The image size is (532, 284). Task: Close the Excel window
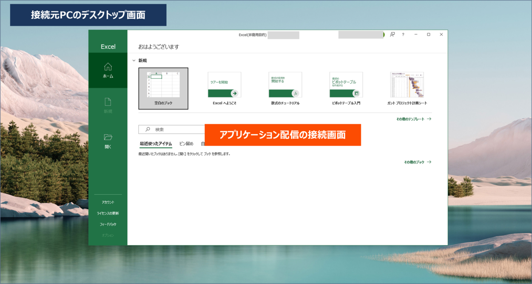[441, 35]
